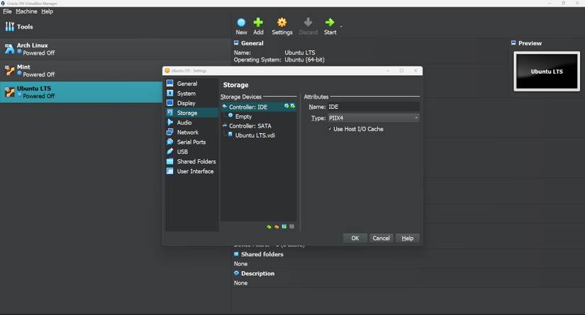Add hard disk to IDE controller
Screen dimensions: 585x315
(293, 106)
